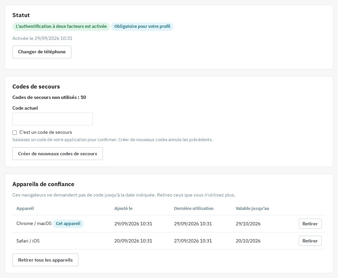Click the Safari / iOS device name

(28, 241)
